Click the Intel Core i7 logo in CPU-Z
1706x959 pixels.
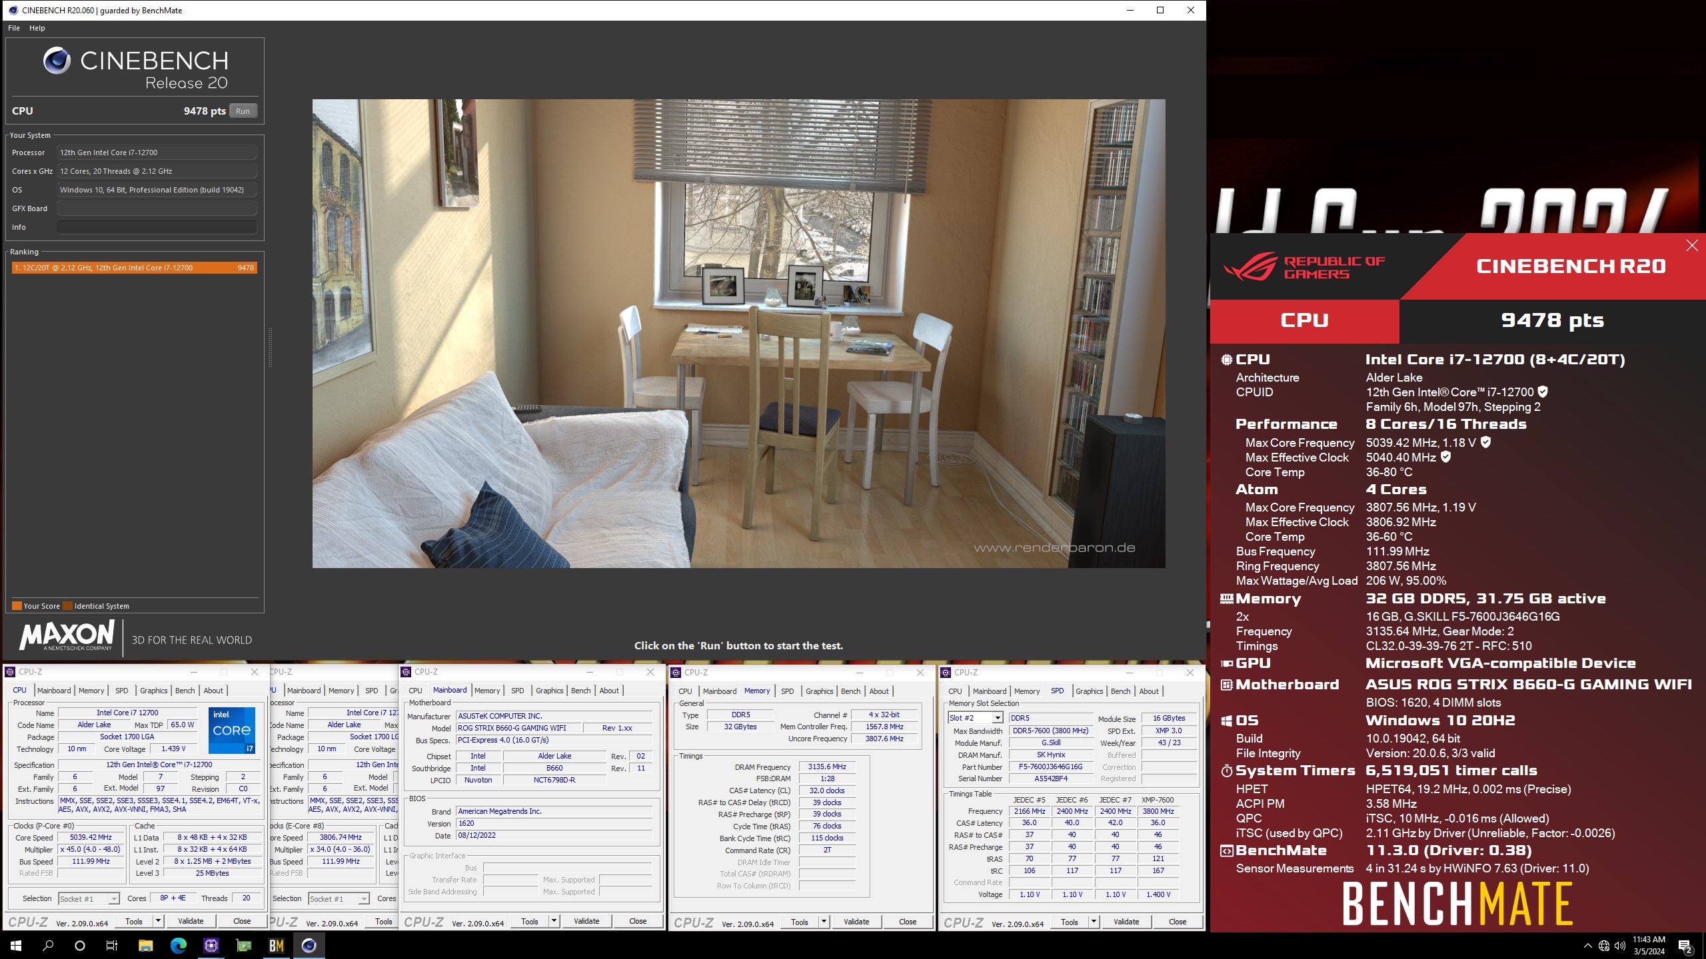232,731
